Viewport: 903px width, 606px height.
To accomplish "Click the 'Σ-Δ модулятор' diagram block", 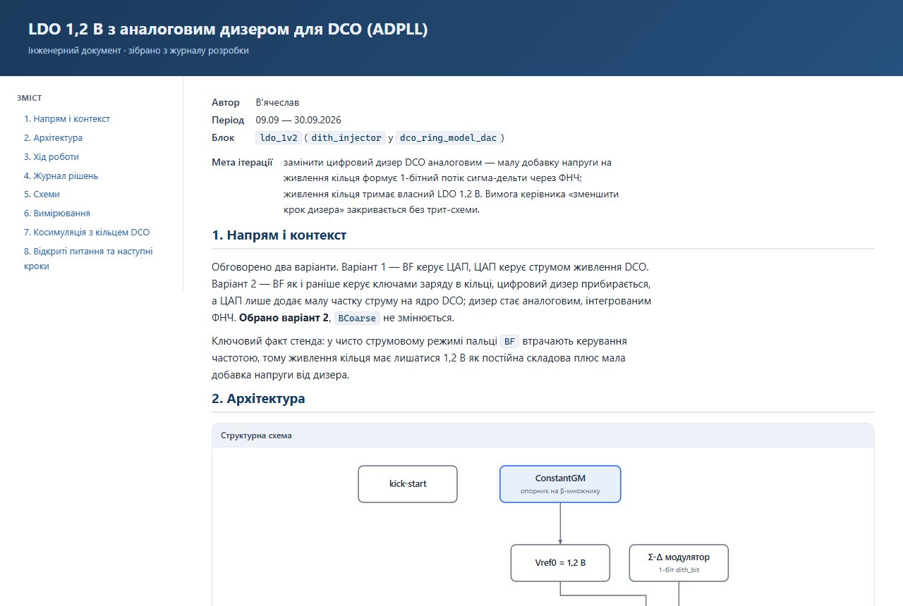I will pyautogui.click(x=679, y=563).
